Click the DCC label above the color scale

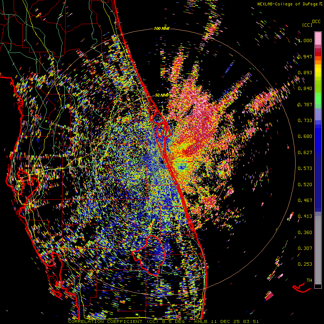[x=316, y=22]
